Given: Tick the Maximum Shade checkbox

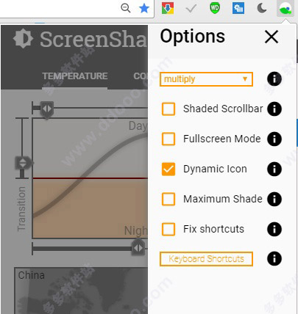Looking at the screenshot, I should (x=168, y=199).
